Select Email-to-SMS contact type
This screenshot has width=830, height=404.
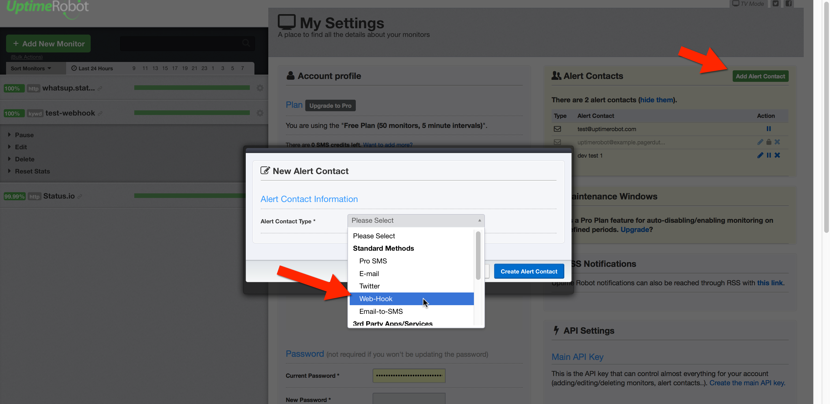412,312
